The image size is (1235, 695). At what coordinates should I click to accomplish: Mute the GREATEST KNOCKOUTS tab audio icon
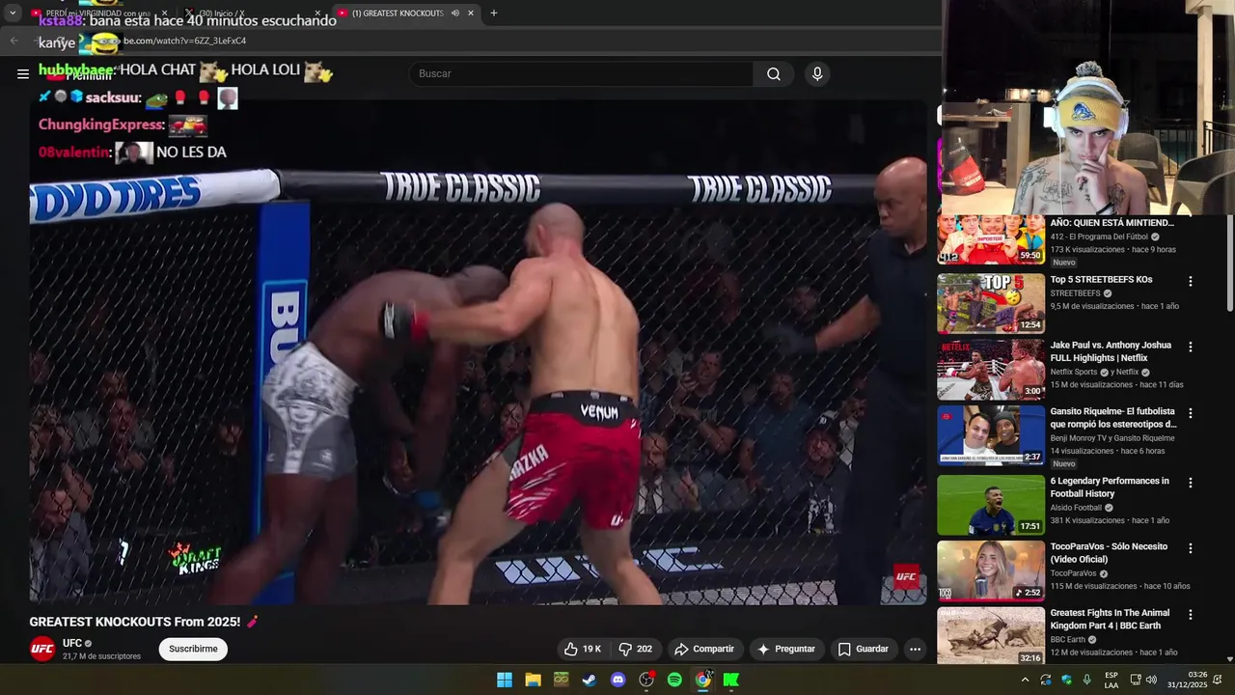pyautogui.click(x=454, y=13)
